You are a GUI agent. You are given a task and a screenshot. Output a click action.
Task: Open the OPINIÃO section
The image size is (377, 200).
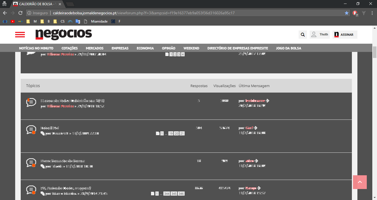169,48
